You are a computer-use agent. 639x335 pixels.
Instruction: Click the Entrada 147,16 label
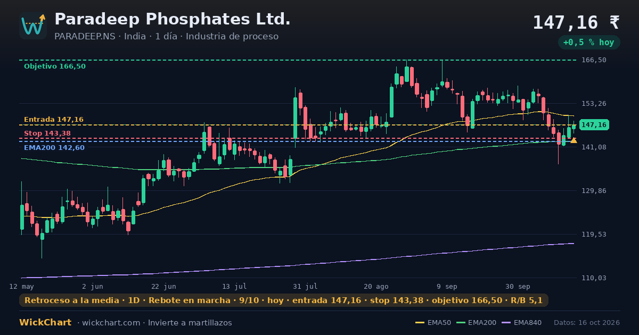[54, 120]
